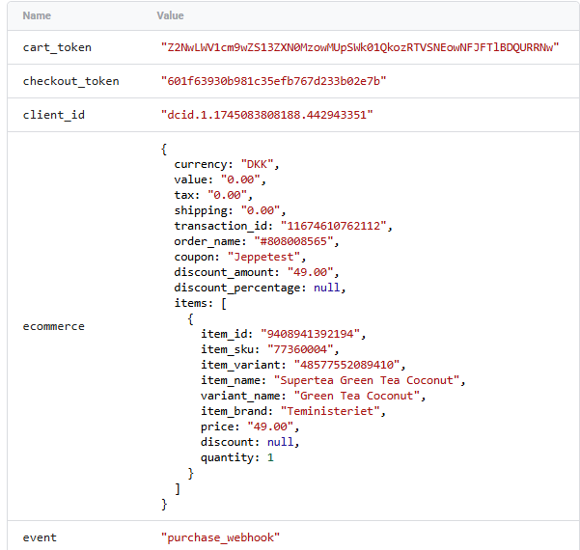Click the item_id value in items
The image size is (580, 550).
311,334
